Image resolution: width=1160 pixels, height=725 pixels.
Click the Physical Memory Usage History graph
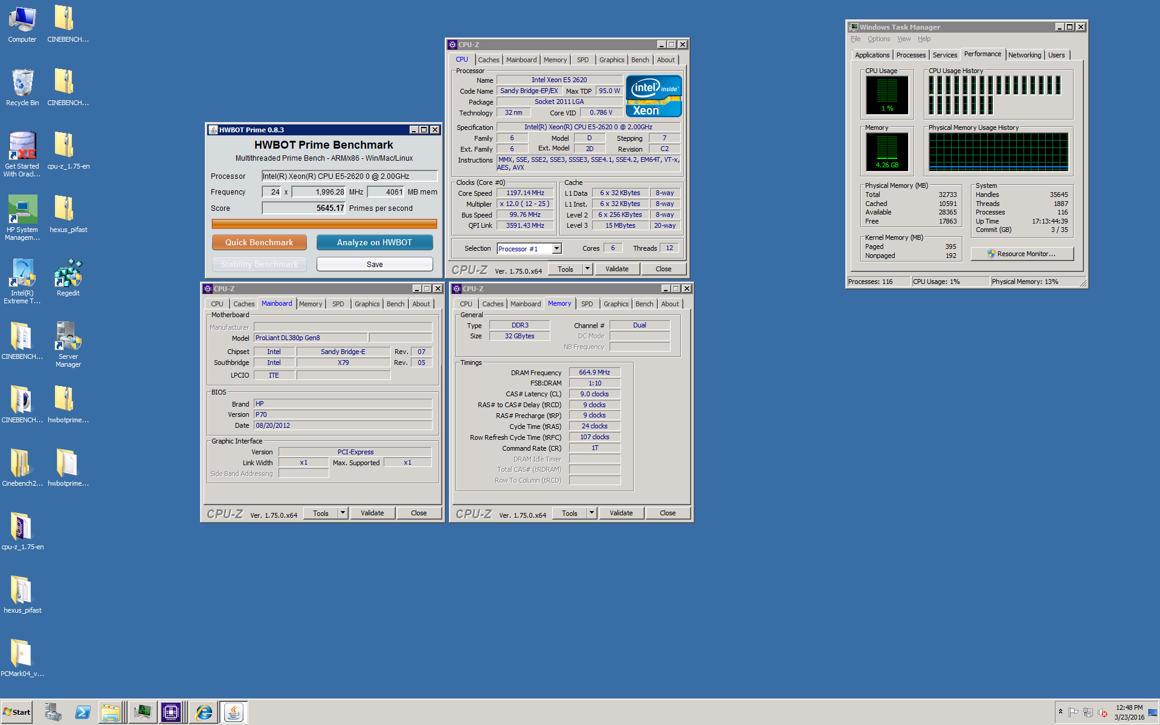click(999, 152)
